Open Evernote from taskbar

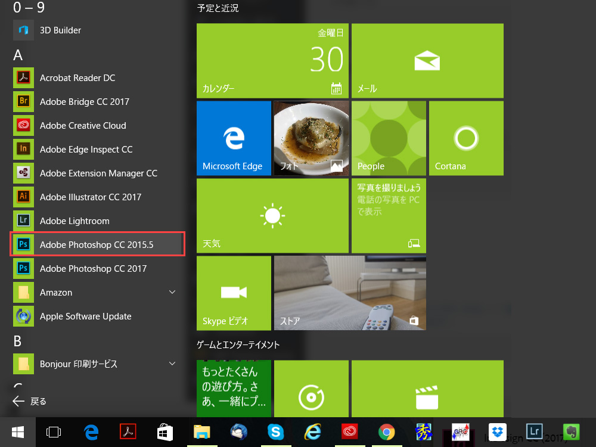(x=571, y=432)
